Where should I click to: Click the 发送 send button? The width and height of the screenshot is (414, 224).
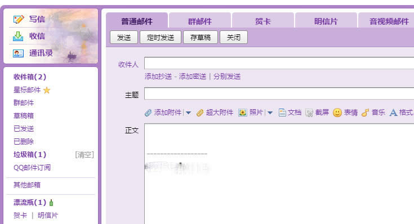coord(124,37)
